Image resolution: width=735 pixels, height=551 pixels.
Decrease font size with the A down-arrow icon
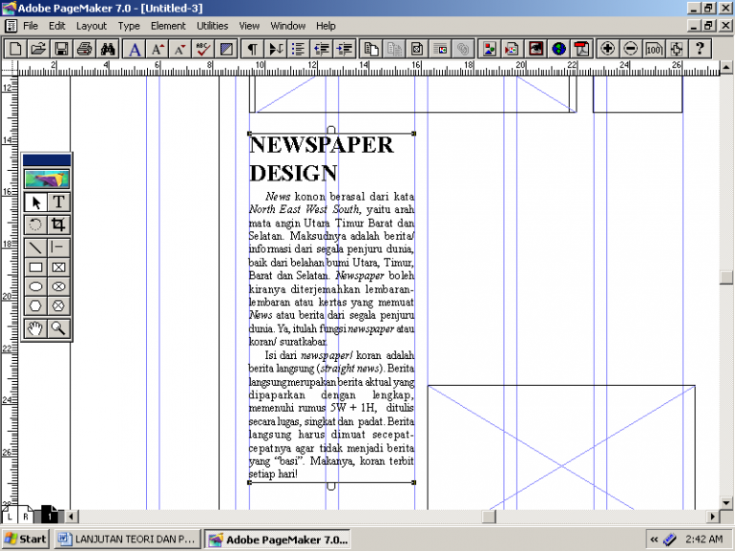180,49
